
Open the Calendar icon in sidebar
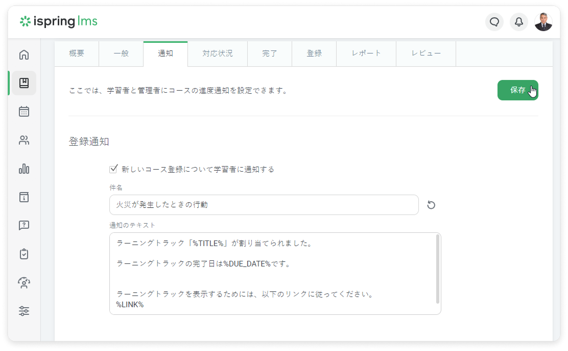[24, 112]
